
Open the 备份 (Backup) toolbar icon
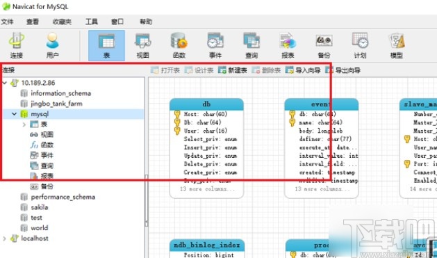324,45
